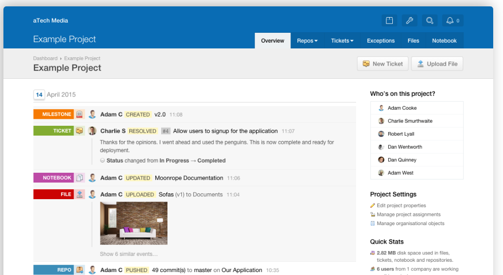Click the green TICKET label
Screen dimensions: 503x275
(x=53, y=131)
